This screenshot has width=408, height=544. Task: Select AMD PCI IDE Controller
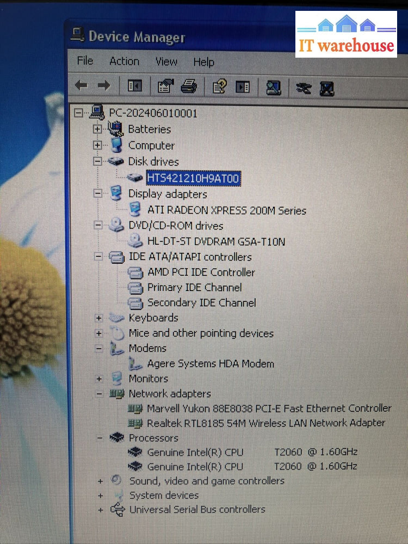(x=201, y=272)
